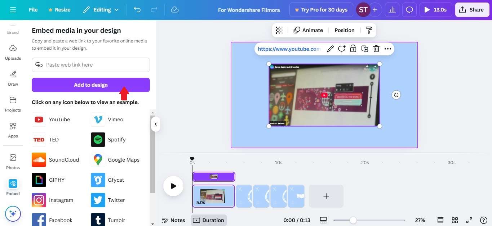This screenshot has width=492, height=226.
Task: Select the Embed sidebar tab
Action: point(13,187)
